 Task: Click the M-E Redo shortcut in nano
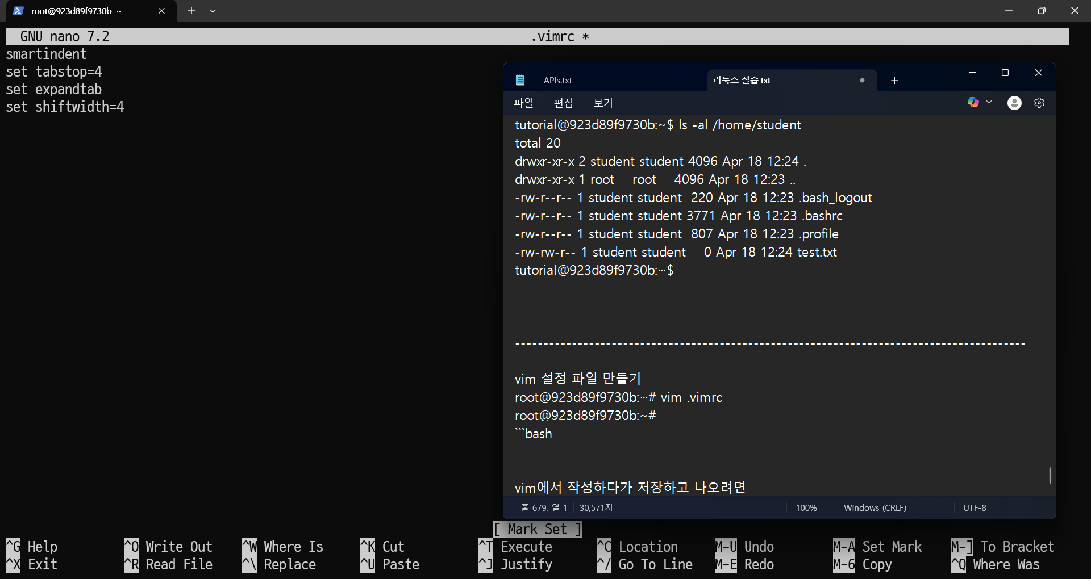click(x=744, y=564)
